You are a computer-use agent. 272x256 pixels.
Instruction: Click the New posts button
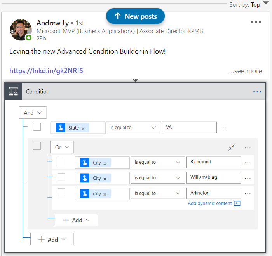[135, 16]
